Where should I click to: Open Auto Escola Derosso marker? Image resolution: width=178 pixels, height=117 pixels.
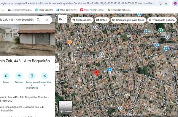tap(167, 37)
